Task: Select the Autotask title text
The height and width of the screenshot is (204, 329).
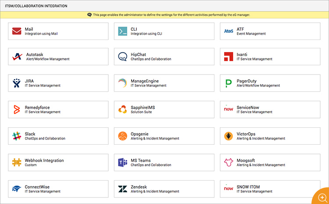Action: [x=35, y=54]
